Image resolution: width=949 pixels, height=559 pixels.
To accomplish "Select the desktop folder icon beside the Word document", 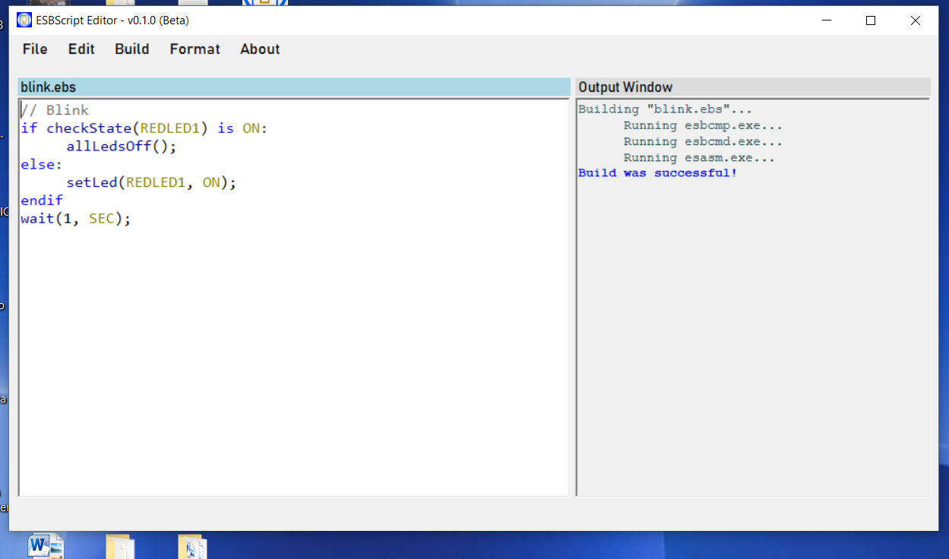I will click(119, 547).
